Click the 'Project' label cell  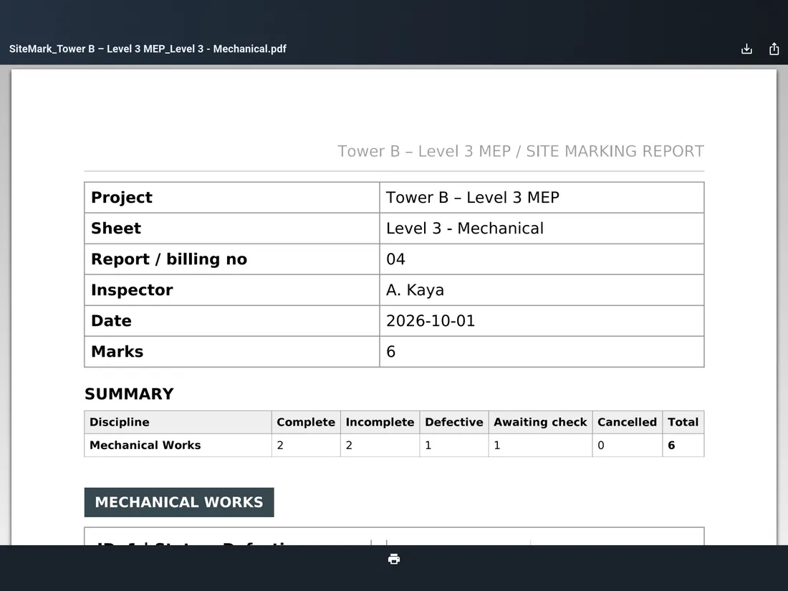point(231,198)
